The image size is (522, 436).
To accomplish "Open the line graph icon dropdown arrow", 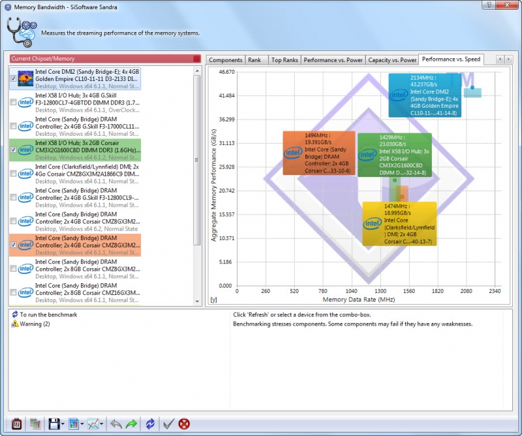I will tap(101, 424).
